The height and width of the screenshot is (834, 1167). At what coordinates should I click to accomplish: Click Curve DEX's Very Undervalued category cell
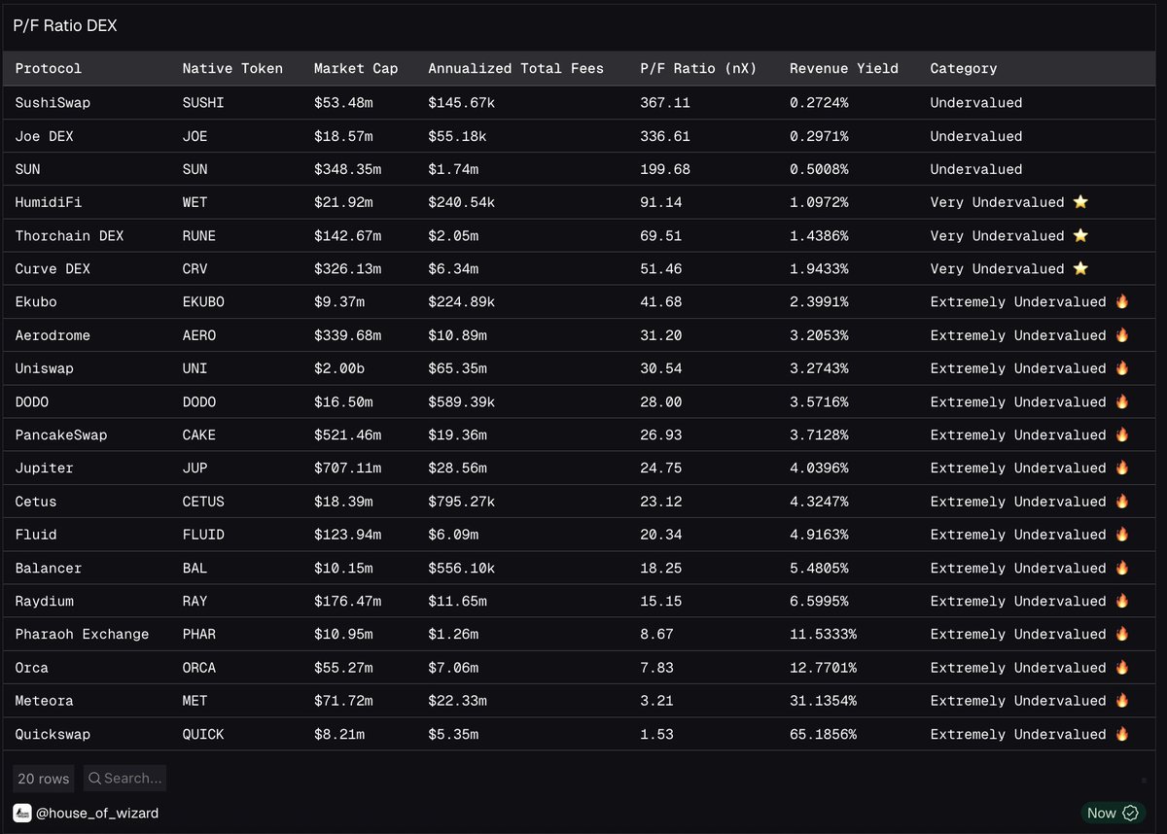pos(1008,269)
